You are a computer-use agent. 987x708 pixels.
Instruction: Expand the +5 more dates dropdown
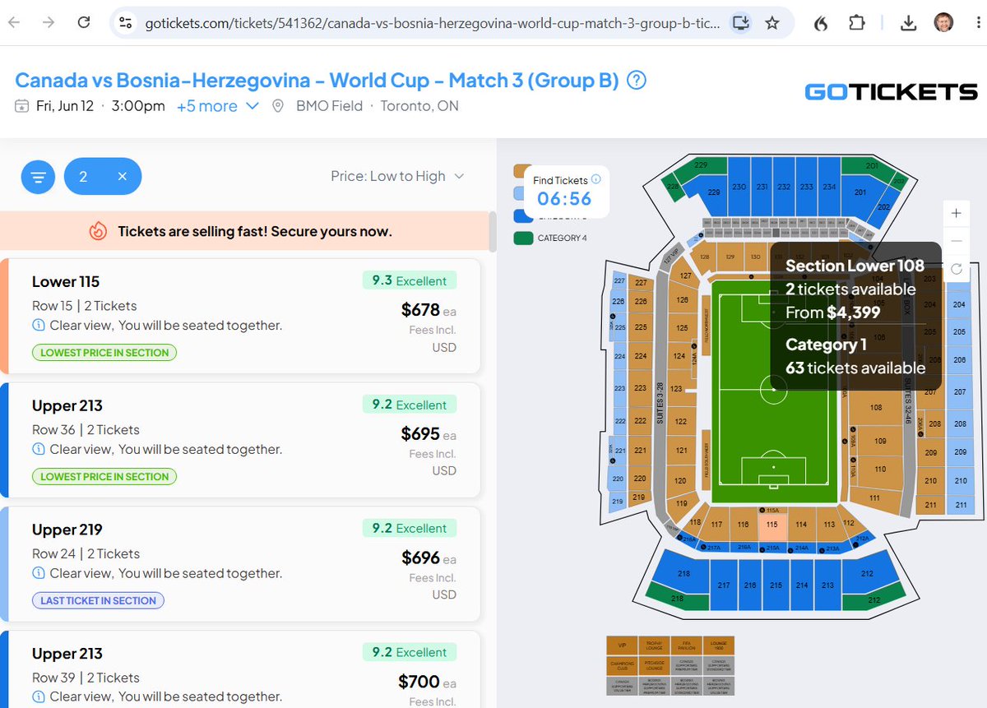click(218, 106)
